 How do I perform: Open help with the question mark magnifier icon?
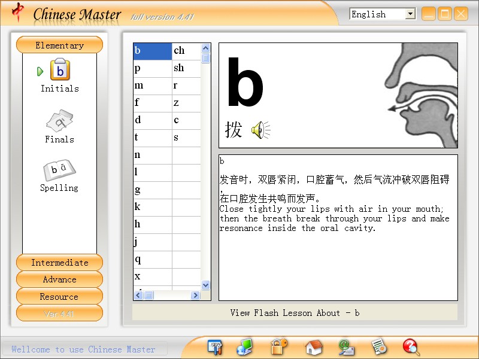point(411,348)
